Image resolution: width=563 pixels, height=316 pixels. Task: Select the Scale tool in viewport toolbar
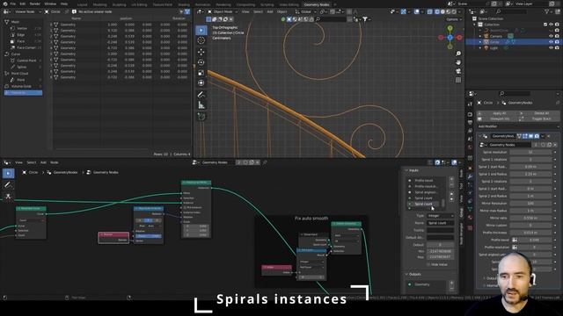[x=201, y=73]
